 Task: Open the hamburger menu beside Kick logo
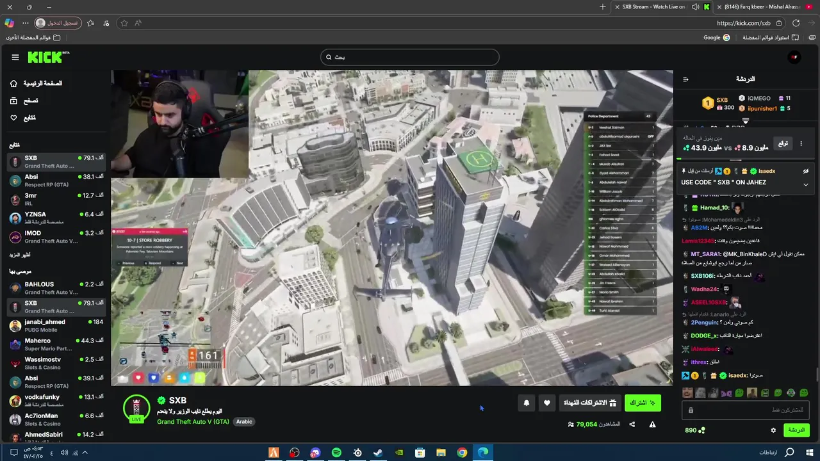15,57
